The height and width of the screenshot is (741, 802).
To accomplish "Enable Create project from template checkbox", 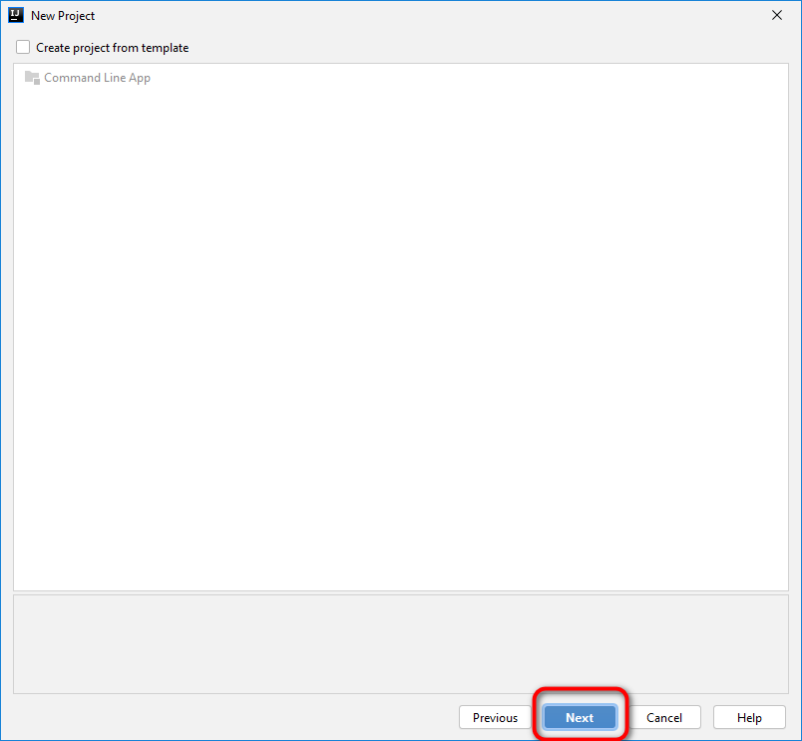I will 23,48.
